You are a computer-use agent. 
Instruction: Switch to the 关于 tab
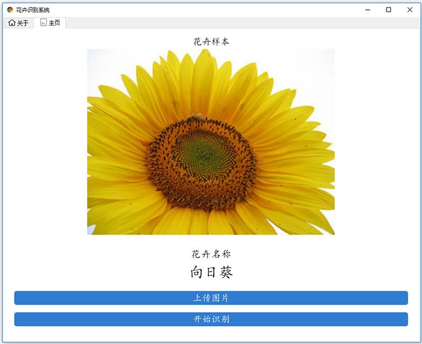click(x=18, y=23)
